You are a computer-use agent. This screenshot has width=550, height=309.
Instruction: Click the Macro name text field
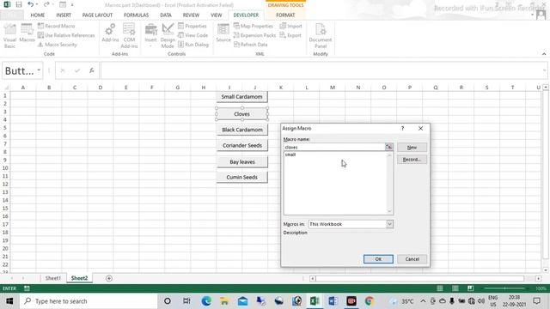(334, 147)
